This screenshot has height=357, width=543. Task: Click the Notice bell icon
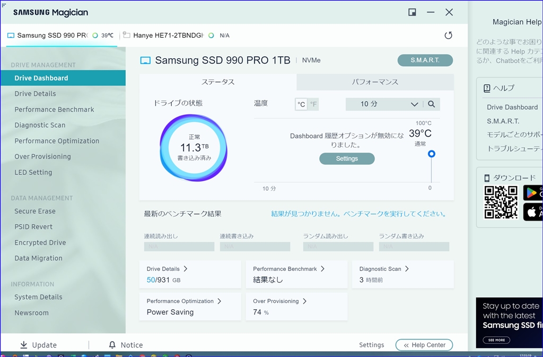coord(112,345)
